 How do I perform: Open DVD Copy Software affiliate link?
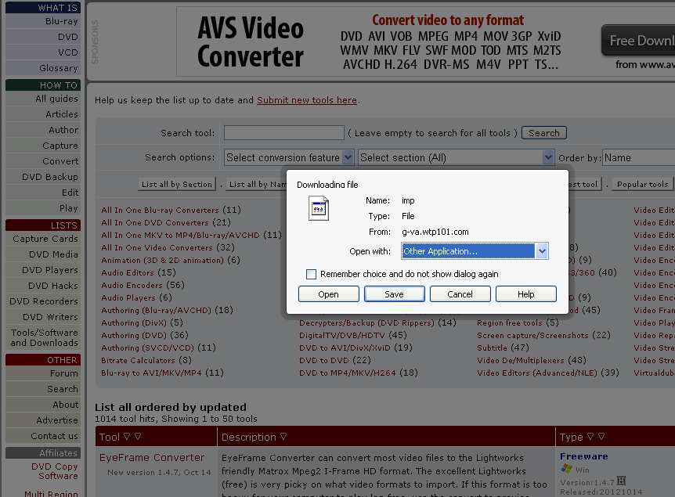(54, 471)
